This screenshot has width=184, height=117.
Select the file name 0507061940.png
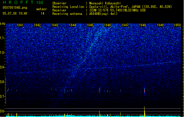[x=15, y=8]
